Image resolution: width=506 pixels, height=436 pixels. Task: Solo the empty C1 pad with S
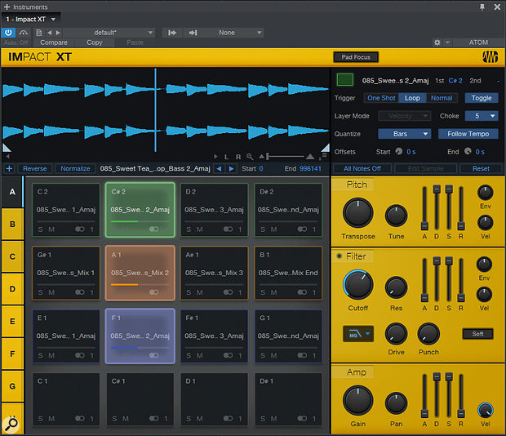(x=40, y=419)
